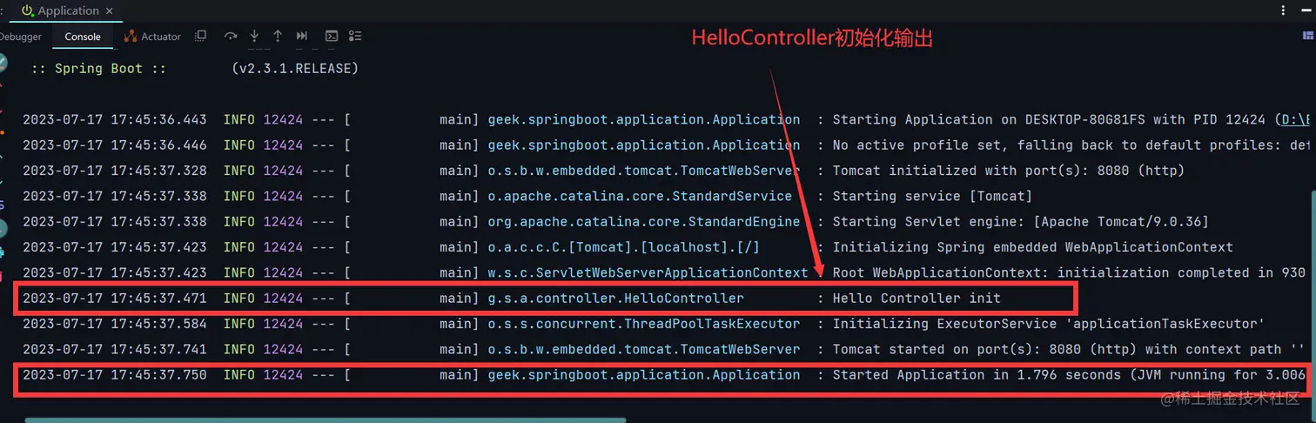This screenshot has width=1316, height=423.
Task: Open the vertical three-dot options menu
Action: coord(1284,10)
